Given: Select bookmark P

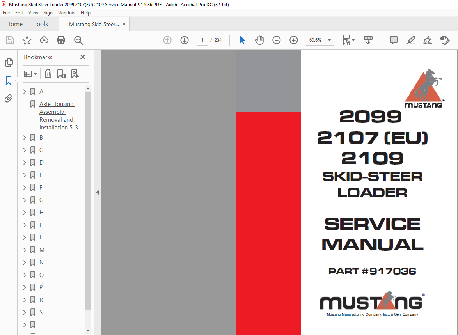Looking at the screenshot, I should 41,287.
